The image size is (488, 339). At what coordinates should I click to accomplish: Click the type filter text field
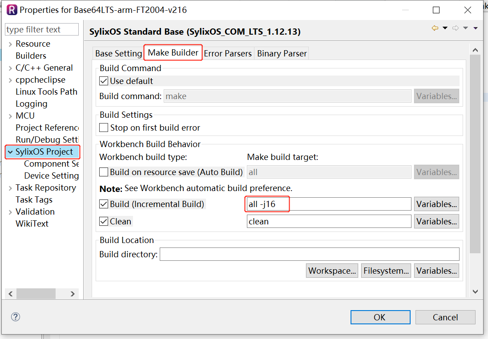pyautogui.click(x=42, y=29)
